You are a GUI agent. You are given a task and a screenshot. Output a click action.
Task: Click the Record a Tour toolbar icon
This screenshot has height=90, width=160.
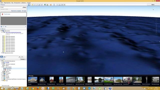[42, 5]
